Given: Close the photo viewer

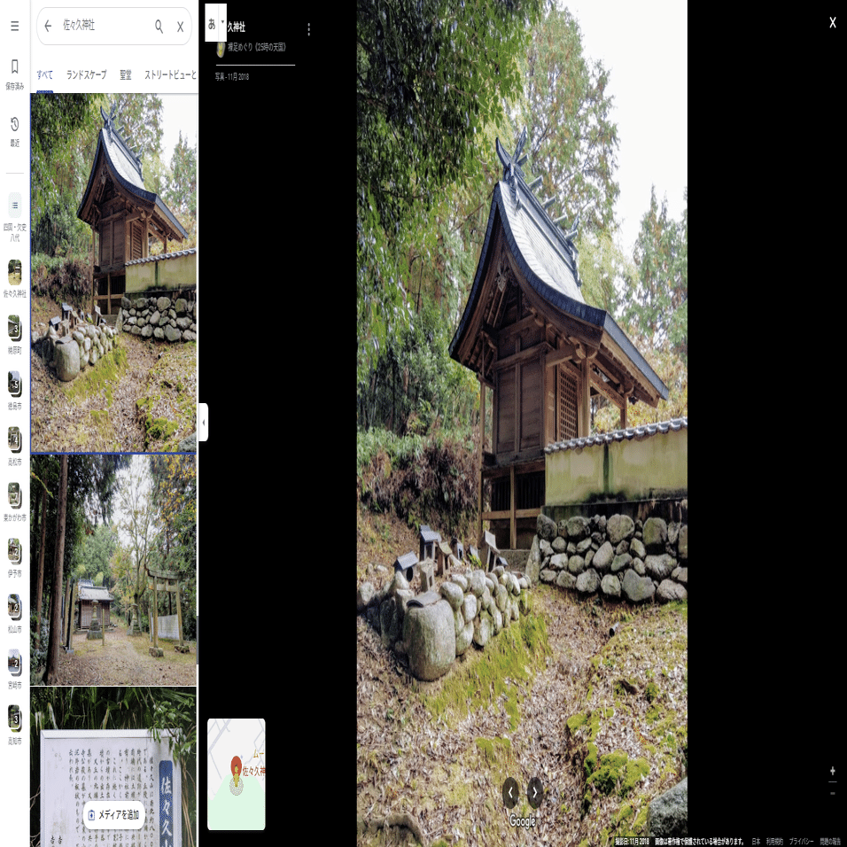Looking at the screenshot, I should click(x=833, y=23).
